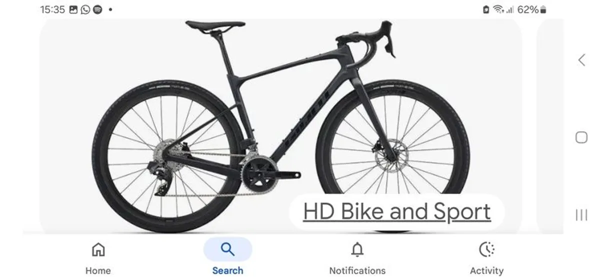Tap the Android home square button
This screenshot has width=600, height=277.
[x=581, y=137]
